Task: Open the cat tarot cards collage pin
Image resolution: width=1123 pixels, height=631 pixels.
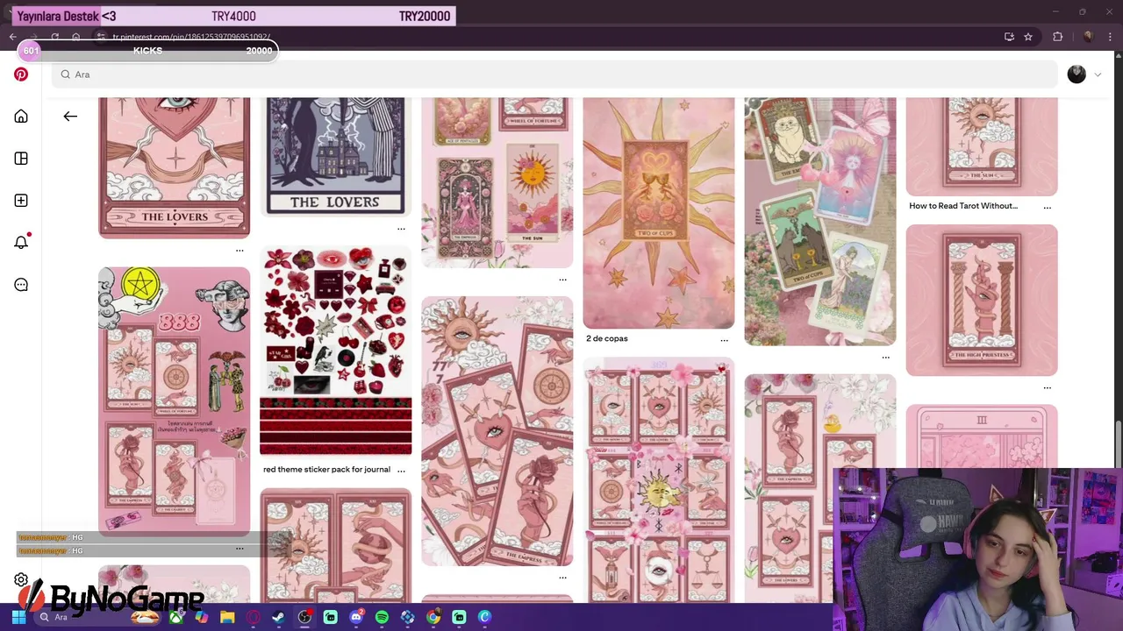Action: [819, 222]
